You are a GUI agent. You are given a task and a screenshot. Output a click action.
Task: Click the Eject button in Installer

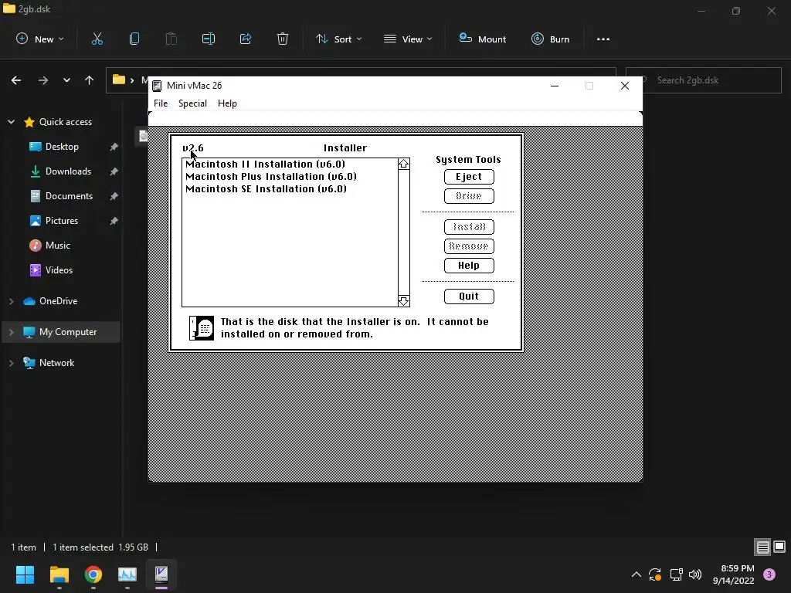469,177
